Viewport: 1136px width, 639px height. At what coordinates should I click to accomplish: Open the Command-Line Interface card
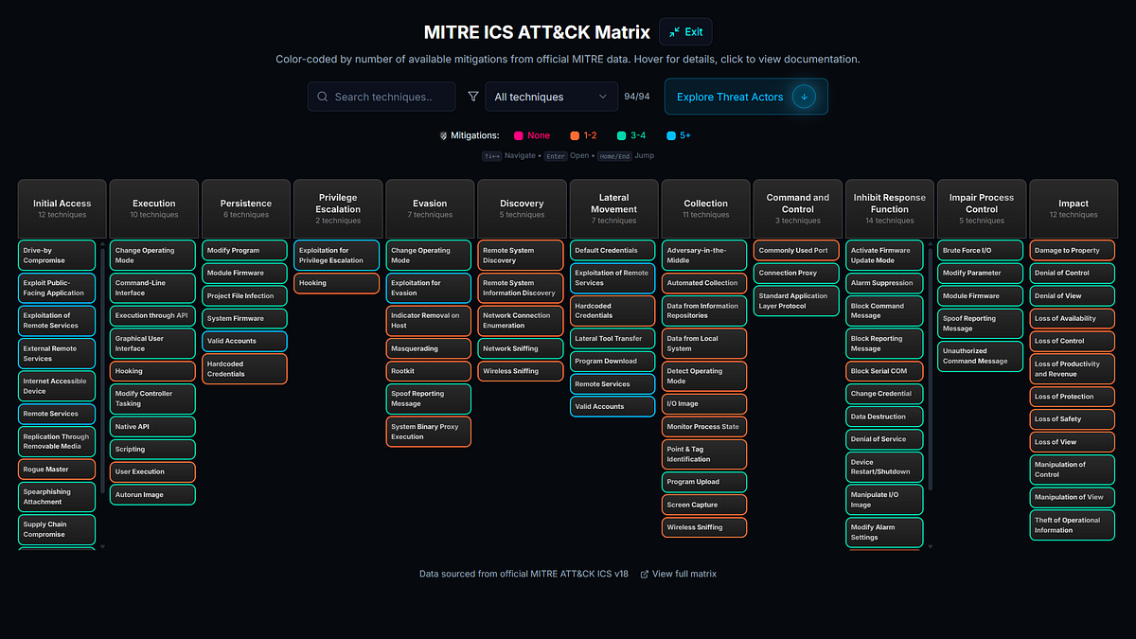(x=153, y=288)
